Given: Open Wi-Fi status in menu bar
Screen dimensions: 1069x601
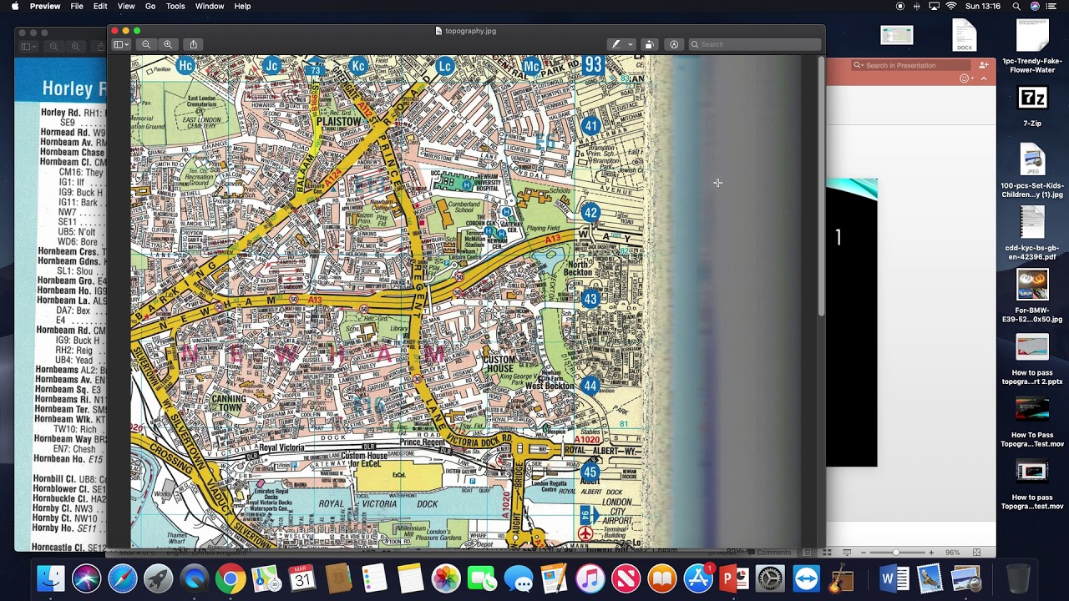Looking at the screenshot, I should (x=951, y=6).
